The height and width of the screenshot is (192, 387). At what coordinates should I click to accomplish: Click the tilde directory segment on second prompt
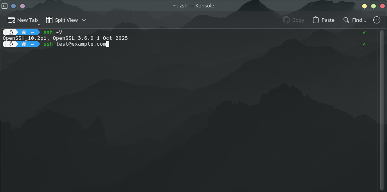point(32,44)
